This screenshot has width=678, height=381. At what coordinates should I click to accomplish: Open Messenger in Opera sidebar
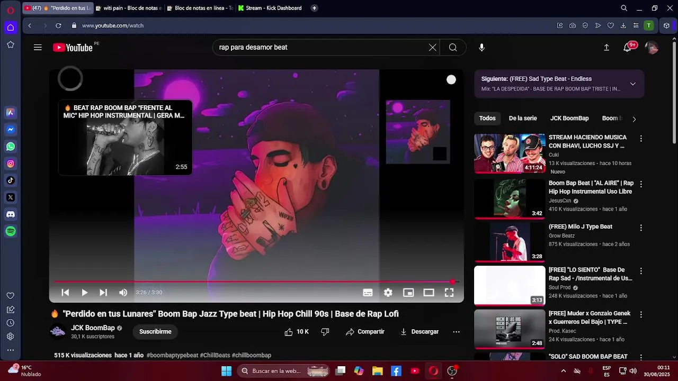coord(10,129)
